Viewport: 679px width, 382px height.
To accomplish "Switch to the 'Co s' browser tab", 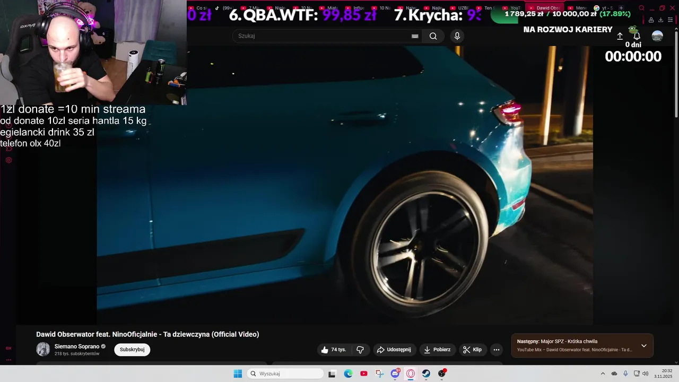I will point(199,8).
